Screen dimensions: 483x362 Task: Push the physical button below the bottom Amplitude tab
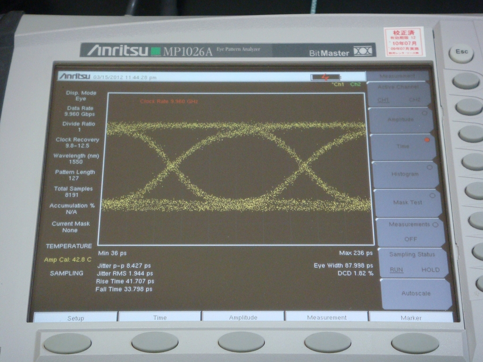point(241,341)
